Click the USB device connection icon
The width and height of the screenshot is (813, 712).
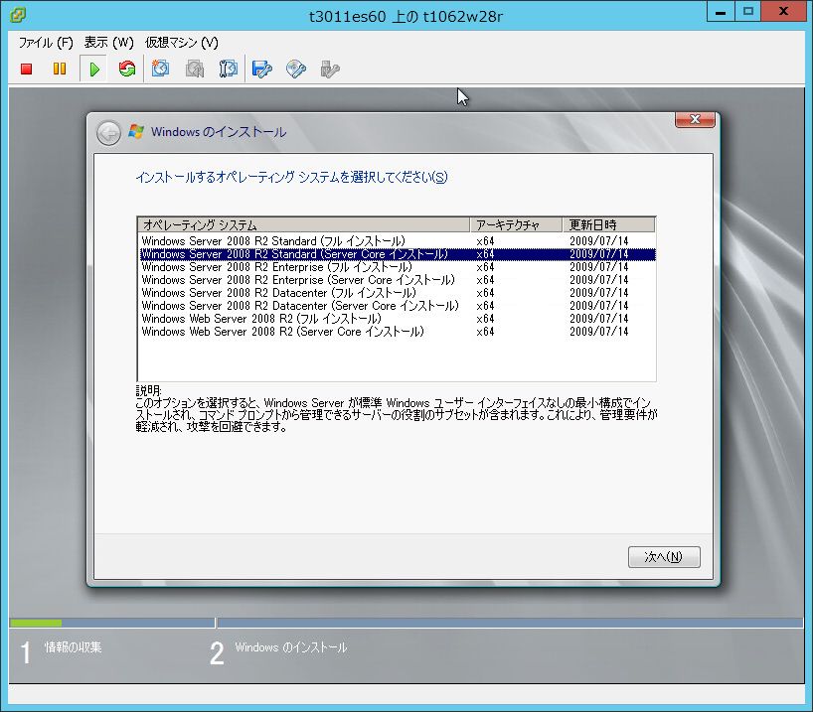click(330, 69)
